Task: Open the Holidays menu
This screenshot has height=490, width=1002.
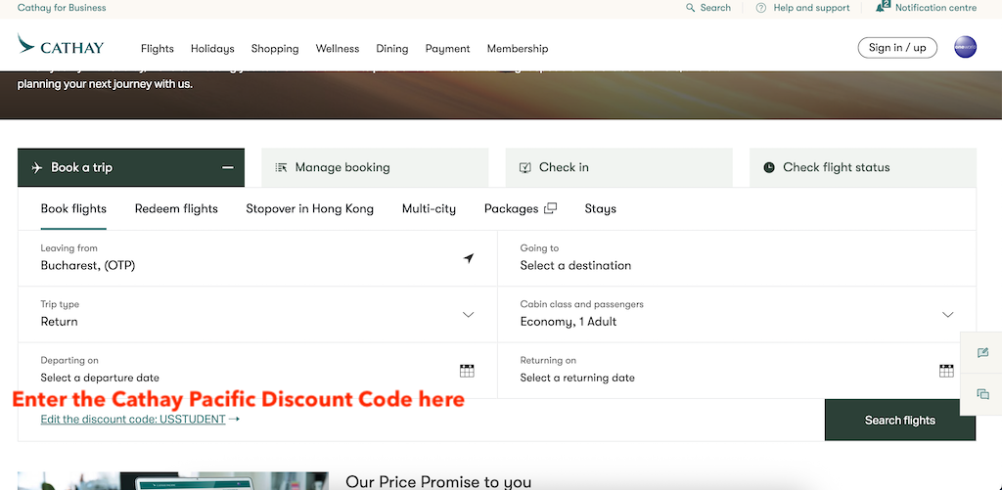Action: (212, 49)
